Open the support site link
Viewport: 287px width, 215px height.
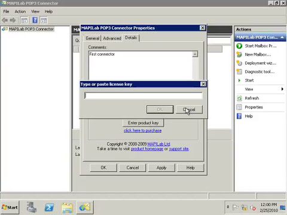[179, 149]
